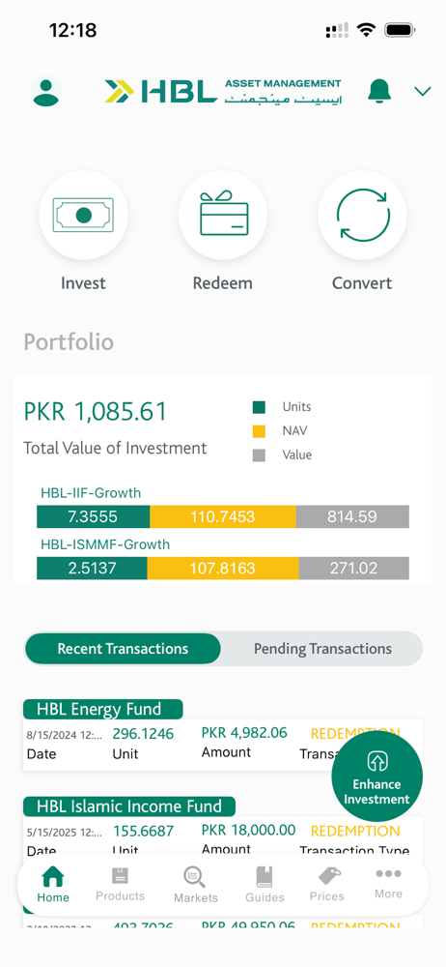Screen dimensions: 446x967
Task: Open the Redeem gift card icon
Action: pyautogui.click(x=223, y=216)
